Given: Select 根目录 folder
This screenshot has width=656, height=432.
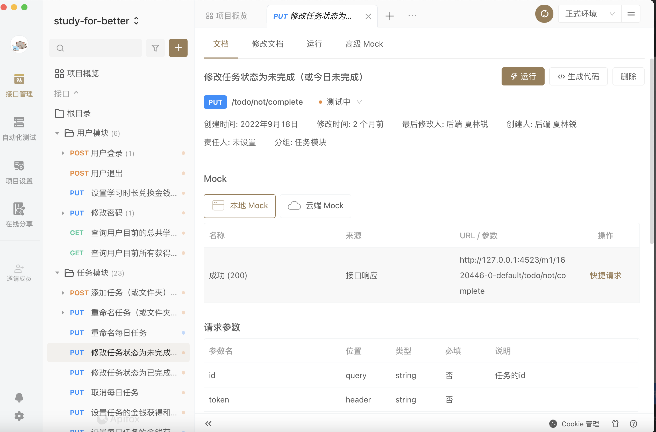Looking at the screenshot, I should [x=73, y=113].
